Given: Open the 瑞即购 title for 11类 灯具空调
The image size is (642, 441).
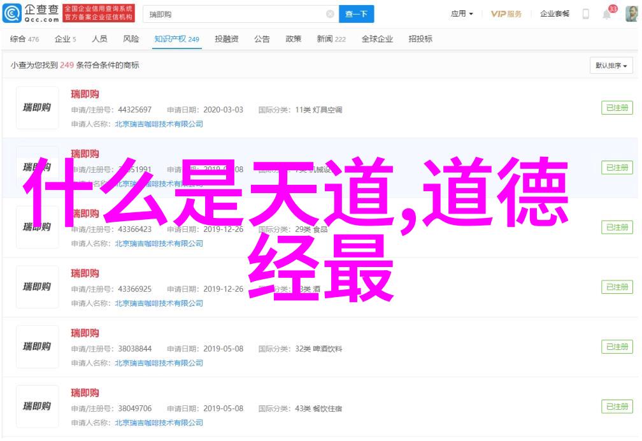Looking at the screenshot, I should click(x=85, y=94).
